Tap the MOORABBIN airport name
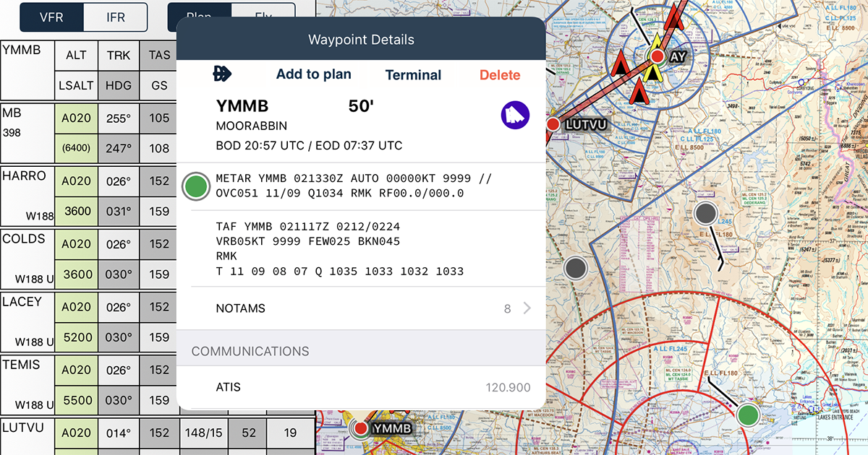 (x=252, y=126)
